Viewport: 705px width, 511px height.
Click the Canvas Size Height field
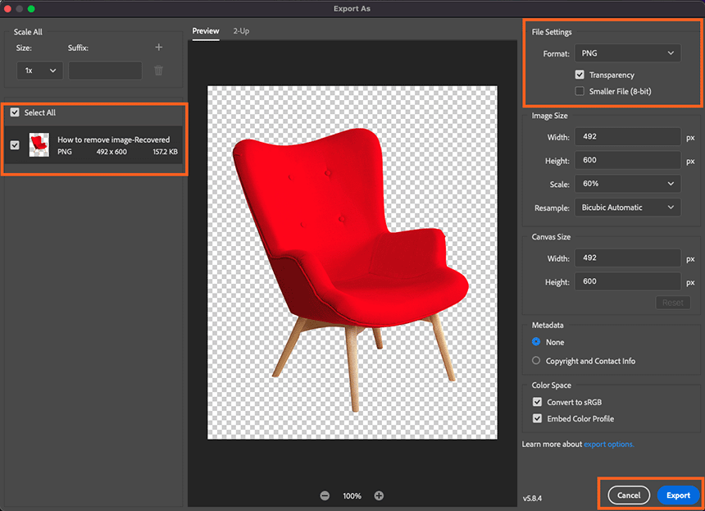point(628,281)
